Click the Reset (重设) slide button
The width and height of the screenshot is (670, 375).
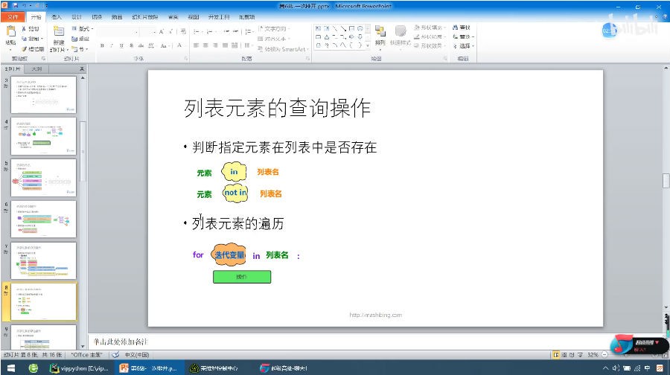(x=81, y=39)
